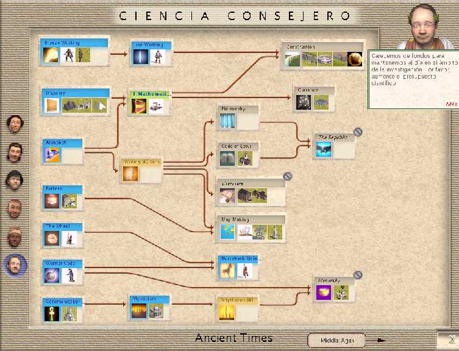Click the ankh icon in Ceremonial Burial
This screenshot has width=459, height=351.
(x=51, y=313)
